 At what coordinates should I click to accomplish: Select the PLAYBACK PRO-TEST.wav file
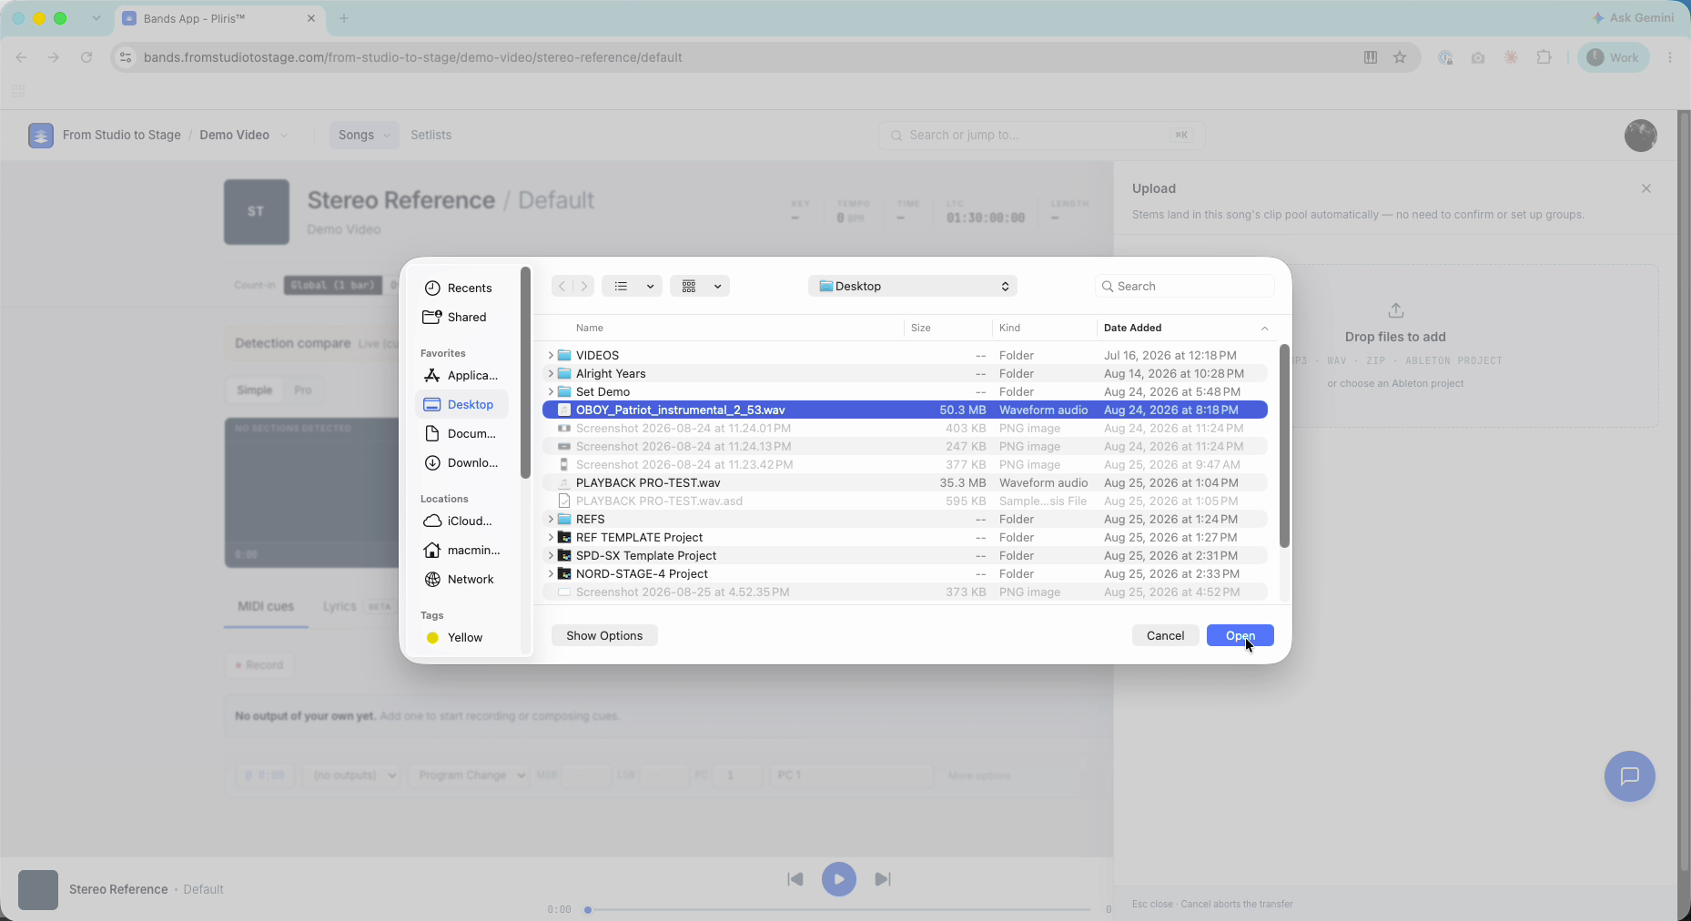coord(905,482)
